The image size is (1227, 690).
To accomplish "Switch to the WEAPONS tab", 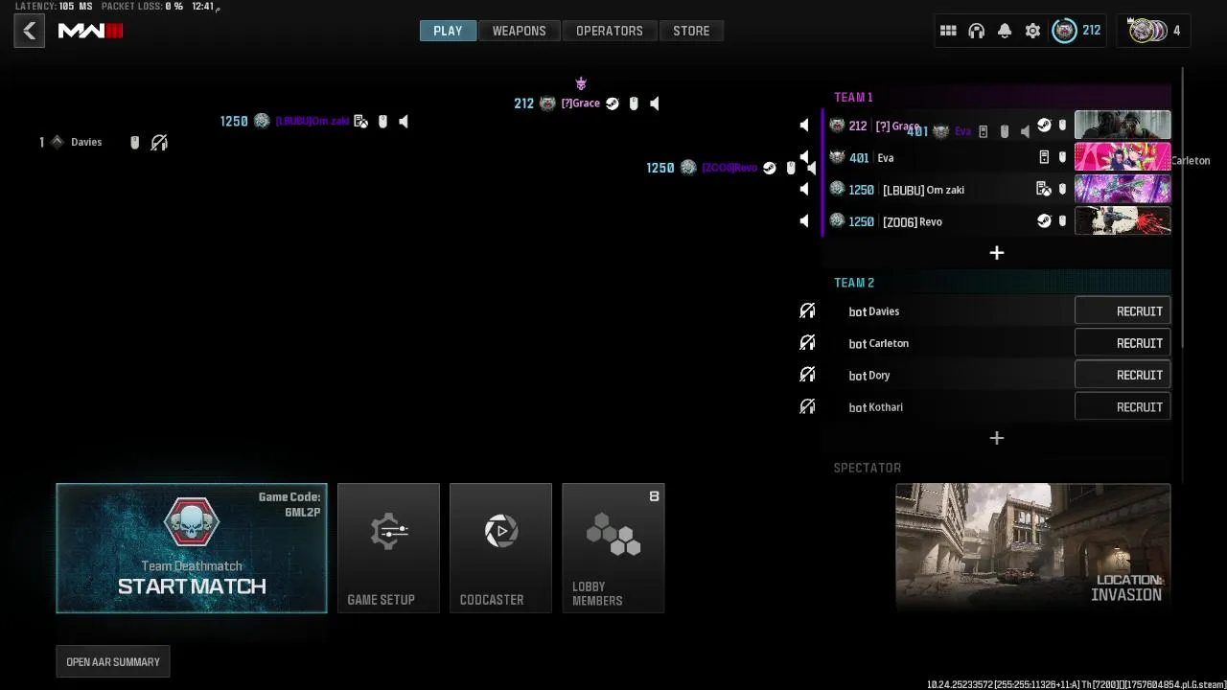I will pyautogui.click(x=519, y=31).
